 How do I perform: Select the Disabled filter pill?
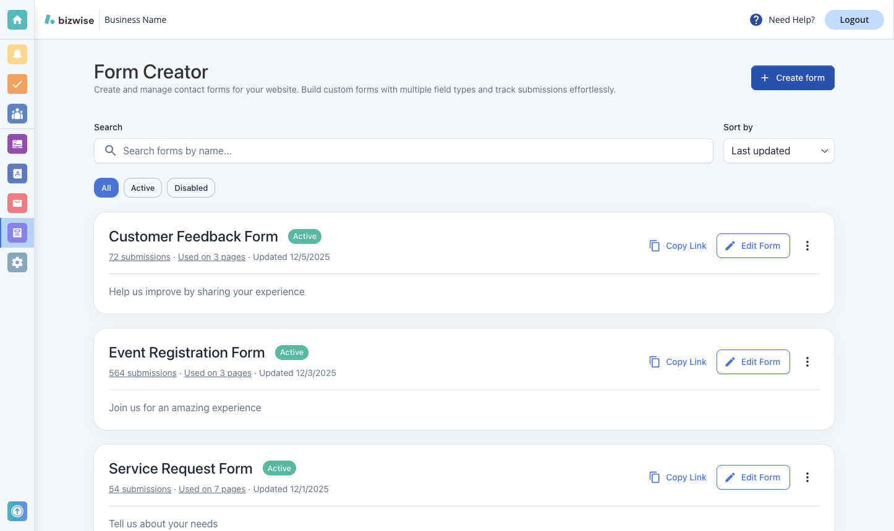click(x=190, y=188)
